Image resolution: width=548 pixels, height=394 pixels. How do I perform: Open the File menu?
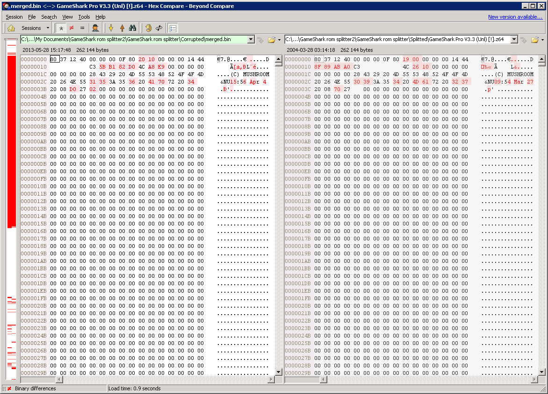point(32,17)
